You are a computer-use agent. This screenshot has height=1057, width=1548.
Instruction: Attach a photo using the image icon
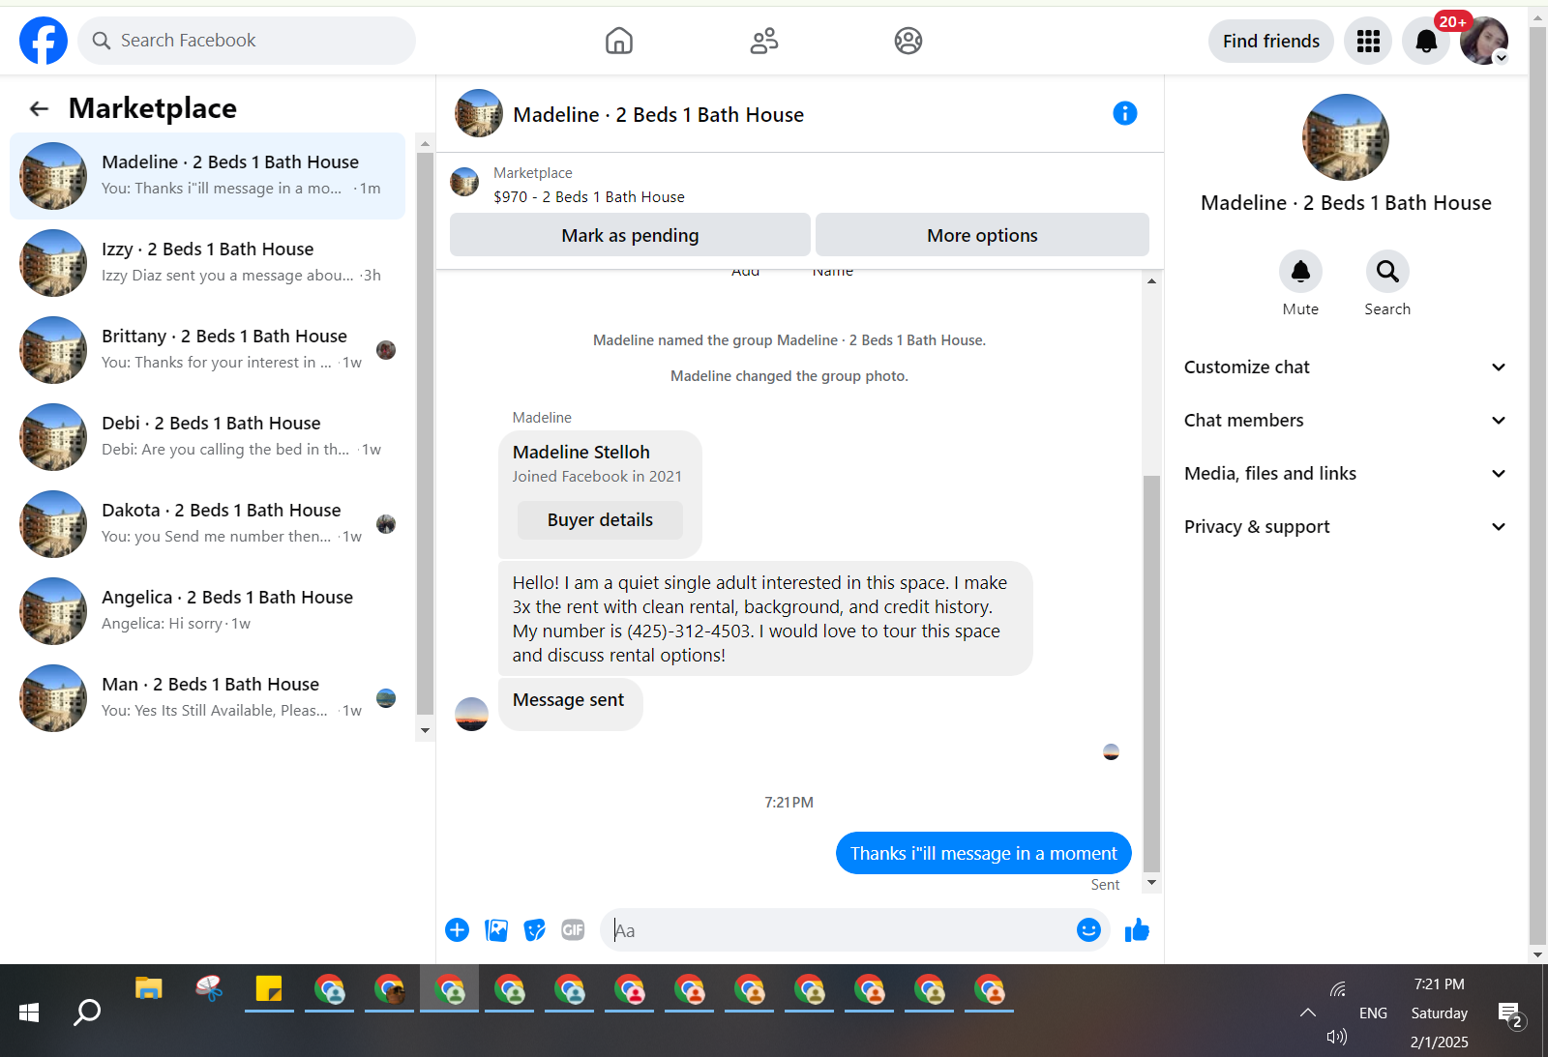pos(496,930)
